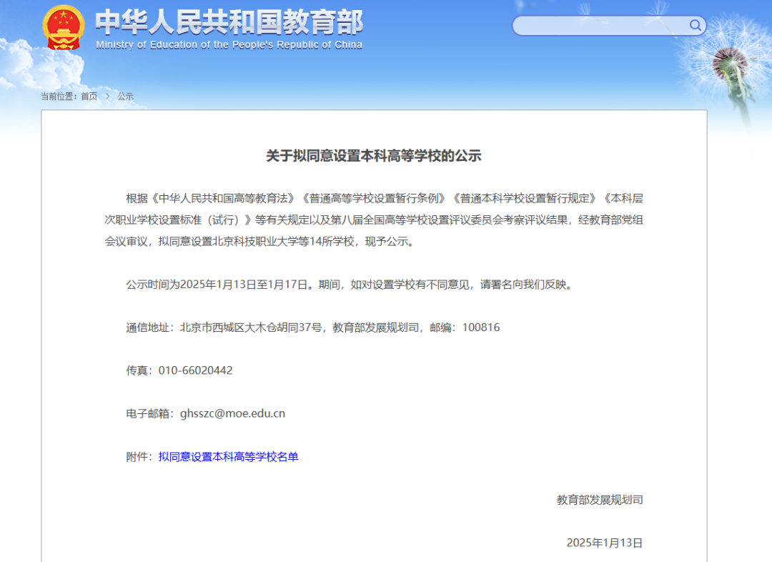Viewport: 772px width, 562px height.
Task: Click the national emblem logo
Action: [x=64, y=26]
